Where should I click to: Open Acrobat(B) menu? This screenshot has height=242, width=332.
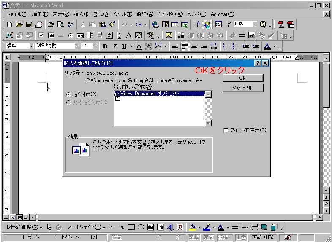pyautogui.click(x=222, y=14)
